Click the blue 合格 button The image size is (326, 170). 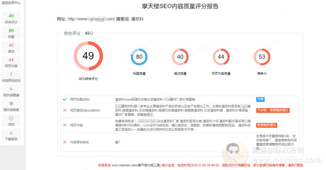click(260, 99)
